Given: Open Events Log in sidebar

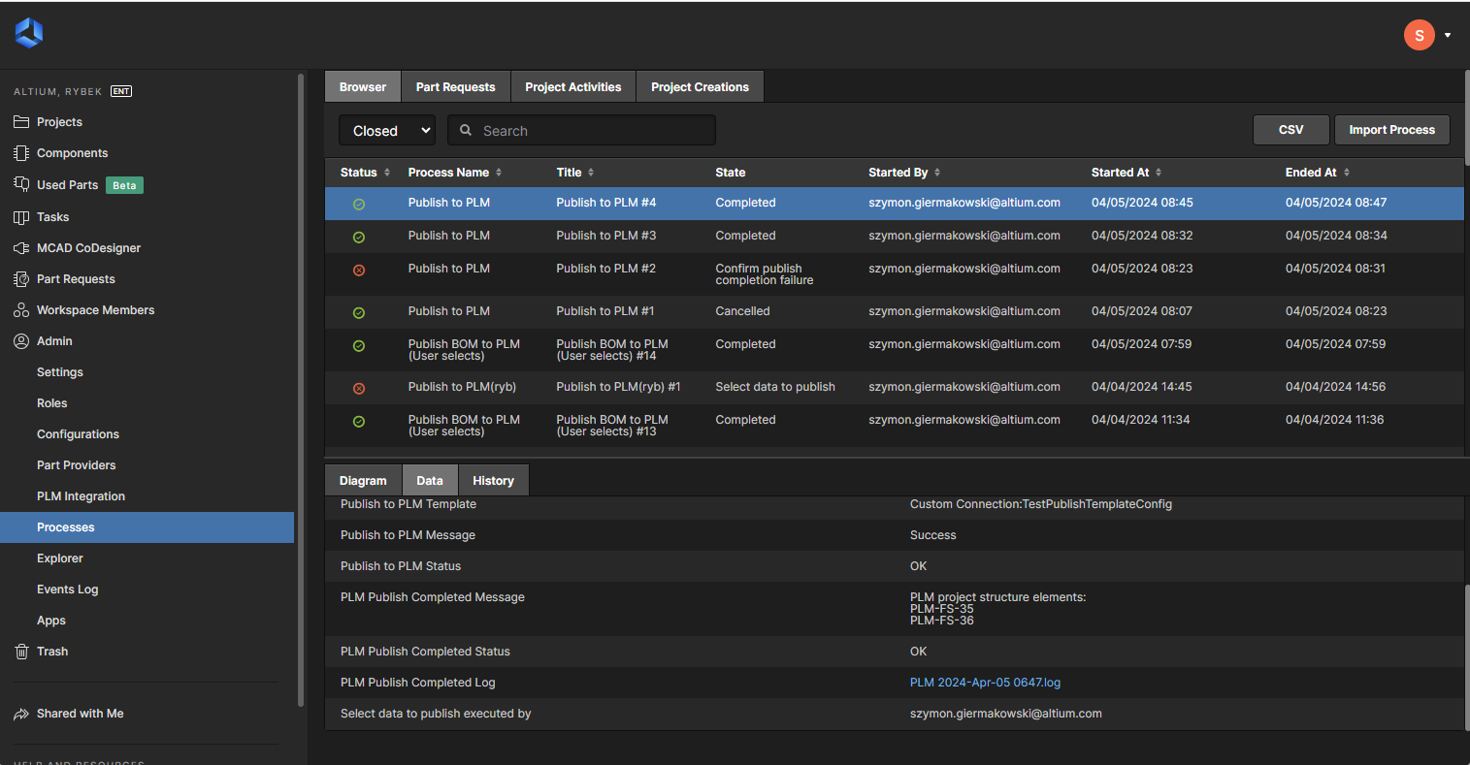Looking at the screenshot, I should [67, 590].
